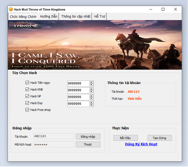Close the Hack Mod window

[176, 9]
